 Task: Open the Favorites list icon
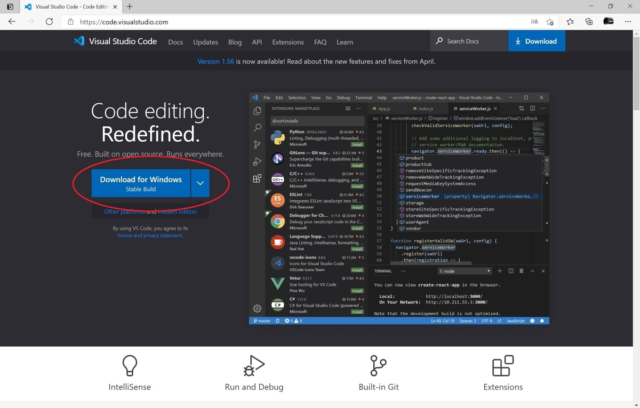tap(570, 22)
